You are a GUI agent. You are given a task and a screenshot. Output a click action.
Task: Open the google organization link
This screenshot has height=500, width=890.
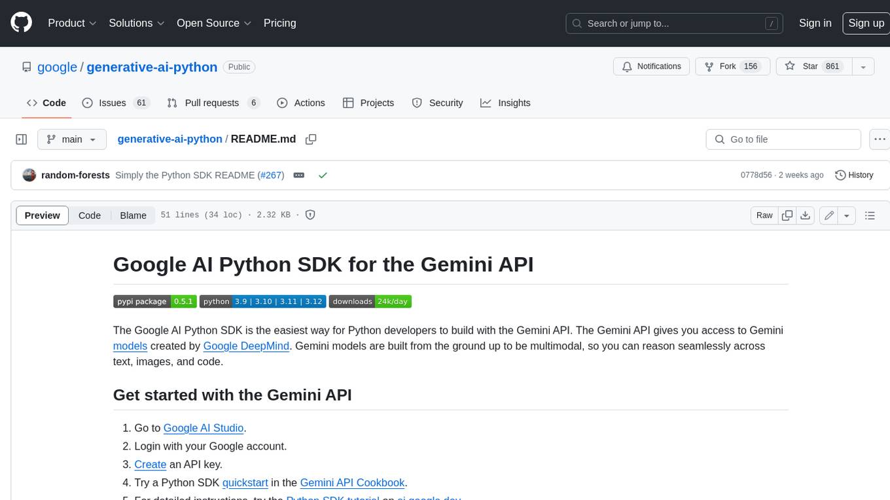58,67
